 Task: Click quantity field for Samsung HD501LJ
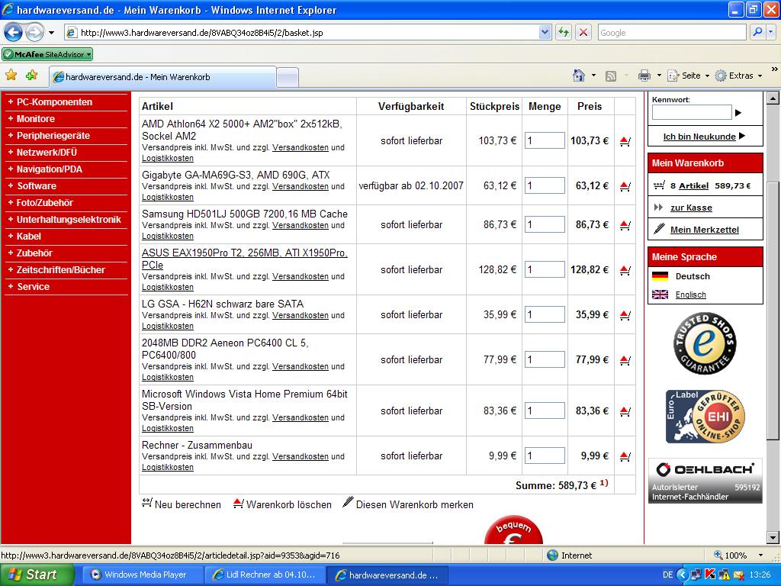point(545,224)
